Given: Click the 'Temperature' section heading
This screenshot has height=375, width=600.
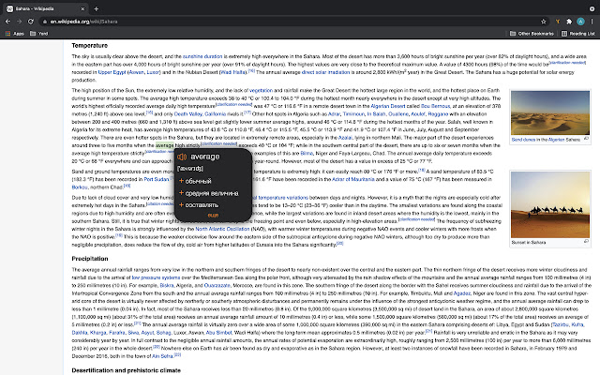Looking at the screenshot, I should coord(90,46).
